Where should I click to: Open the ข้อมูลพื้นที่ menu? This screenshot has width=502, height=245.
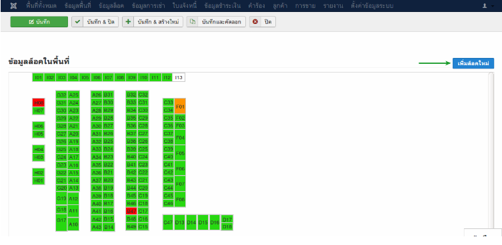pyautogui.click(x=78, y=6)
